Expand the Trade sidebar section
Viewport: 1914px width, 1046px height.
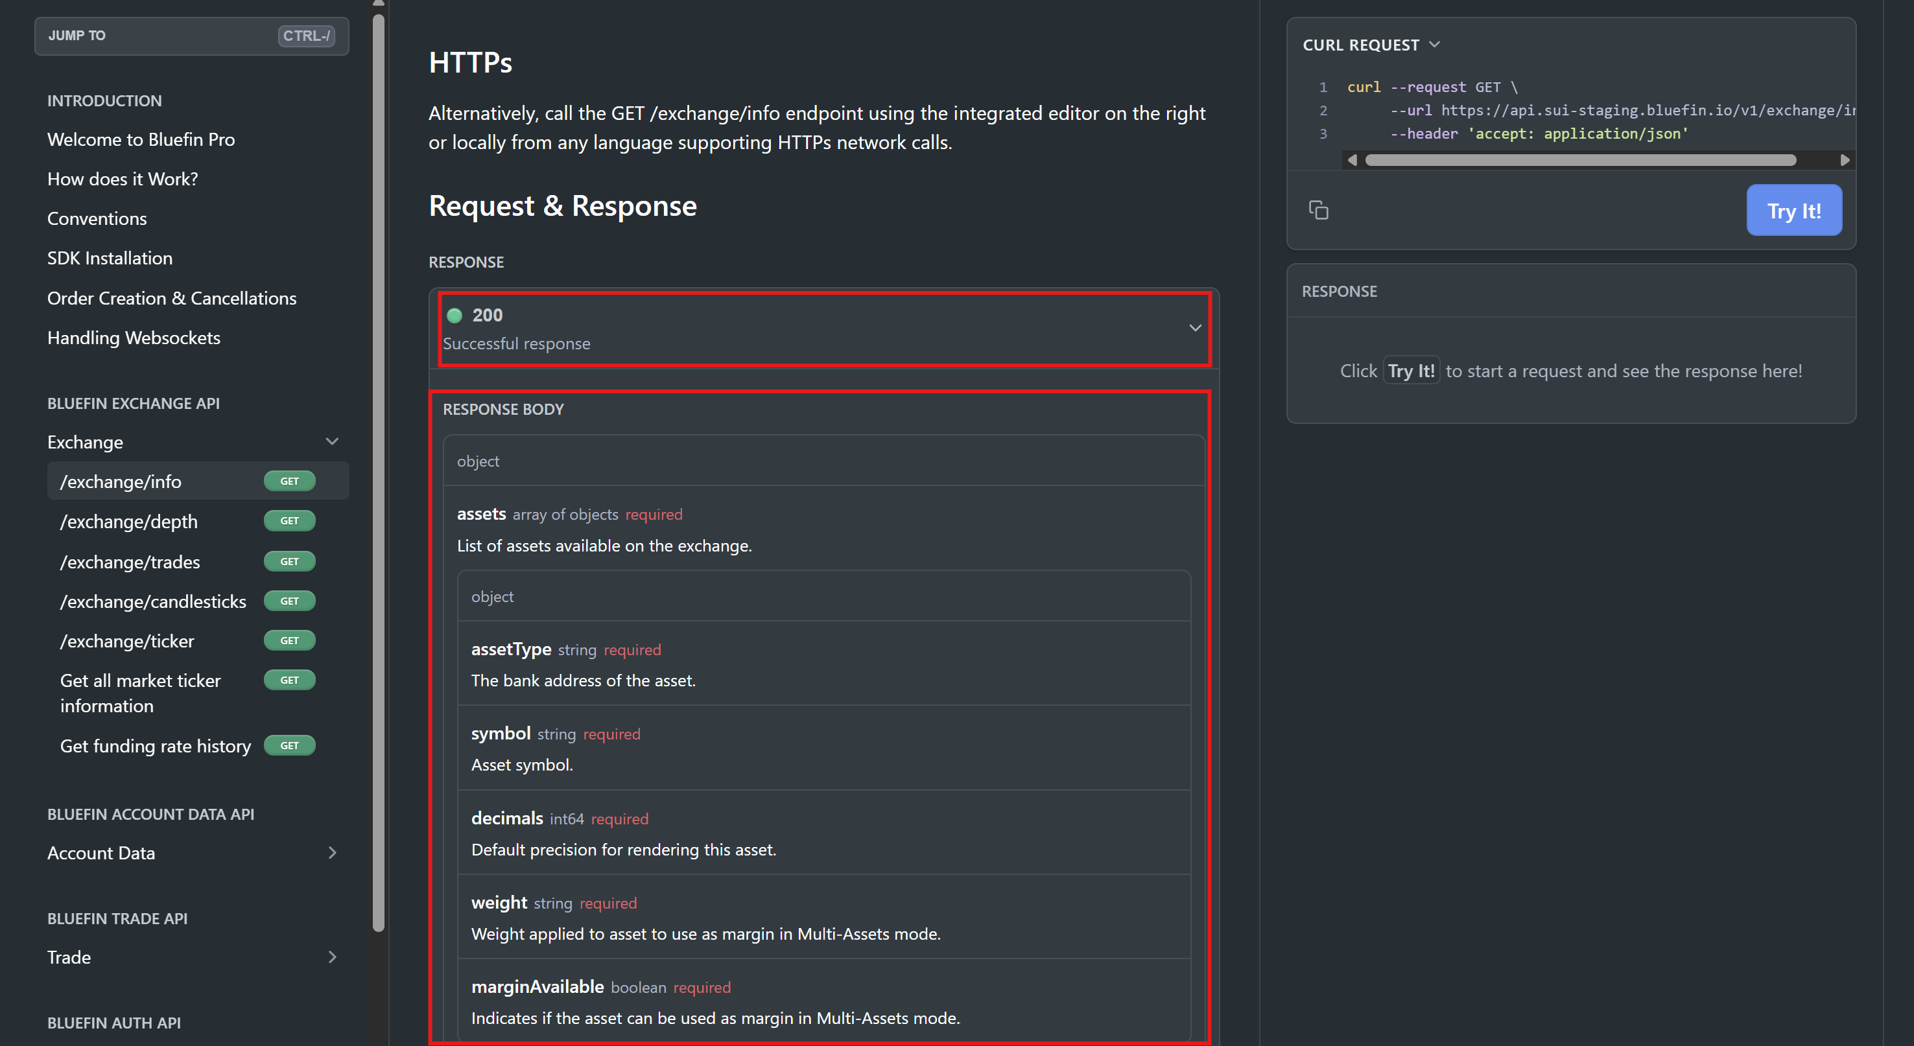[x=332, y=957]
